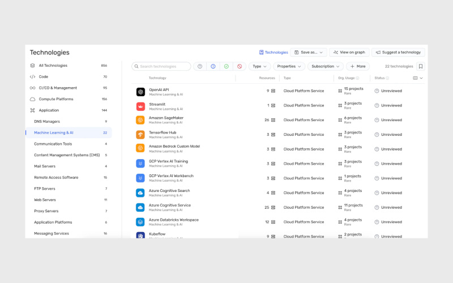Viewport: 453px width, 283px height.
Task: Toggle the unreviewed question-mark status filter
Action: 200,66
